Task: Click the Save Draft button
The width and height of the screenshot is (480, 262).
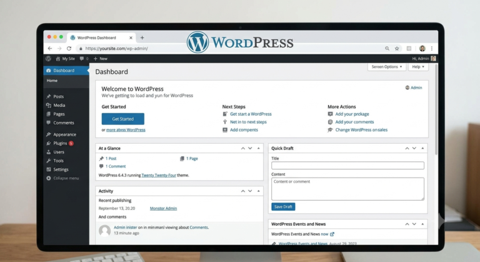Action: (x=283, y=207)
